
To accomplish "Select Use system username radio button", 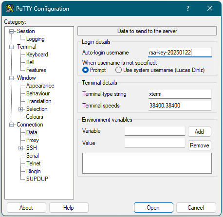I will pos(118,70).
